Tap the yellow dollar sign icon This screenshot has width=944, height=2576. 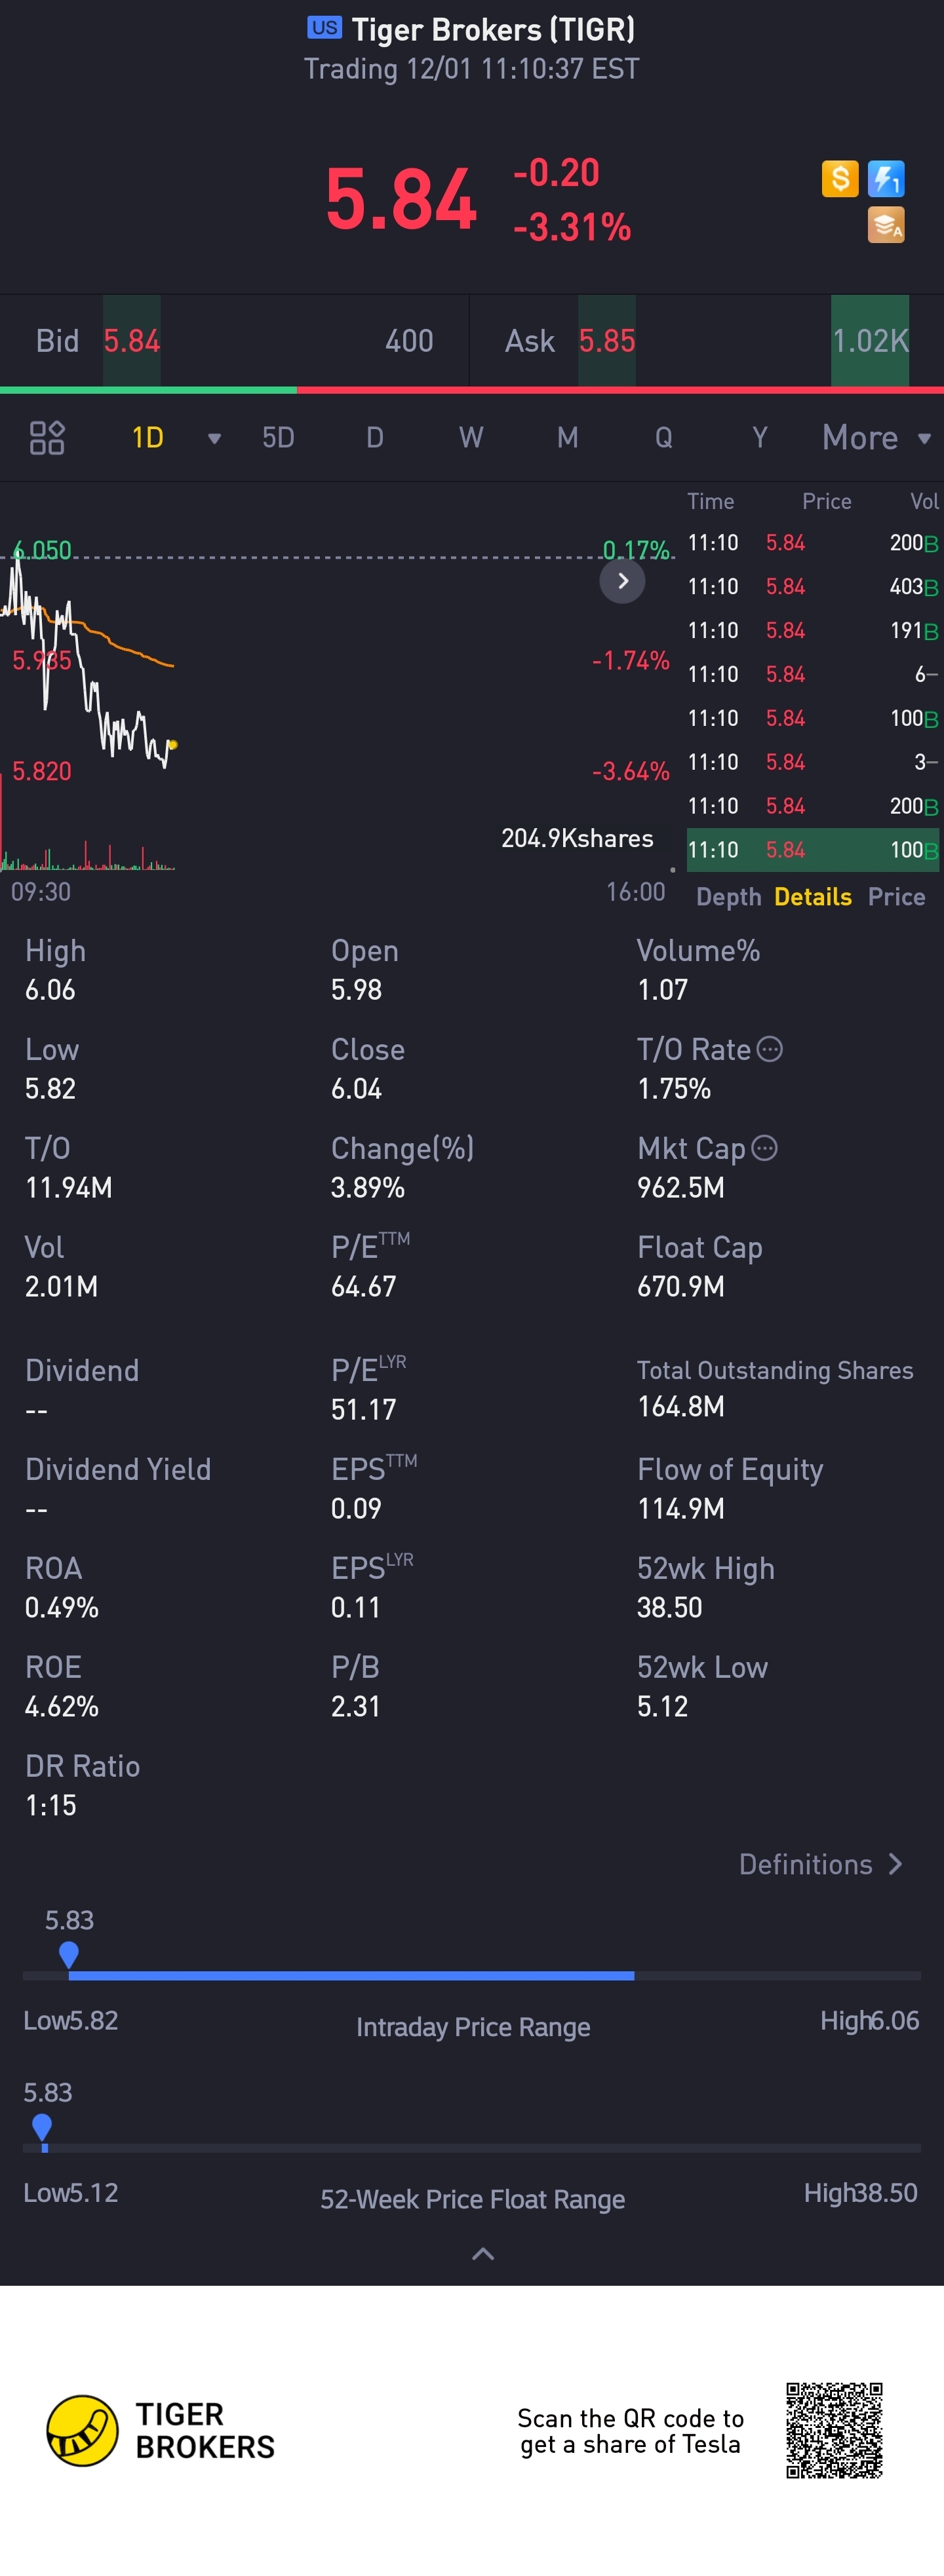tap(840, 179)
